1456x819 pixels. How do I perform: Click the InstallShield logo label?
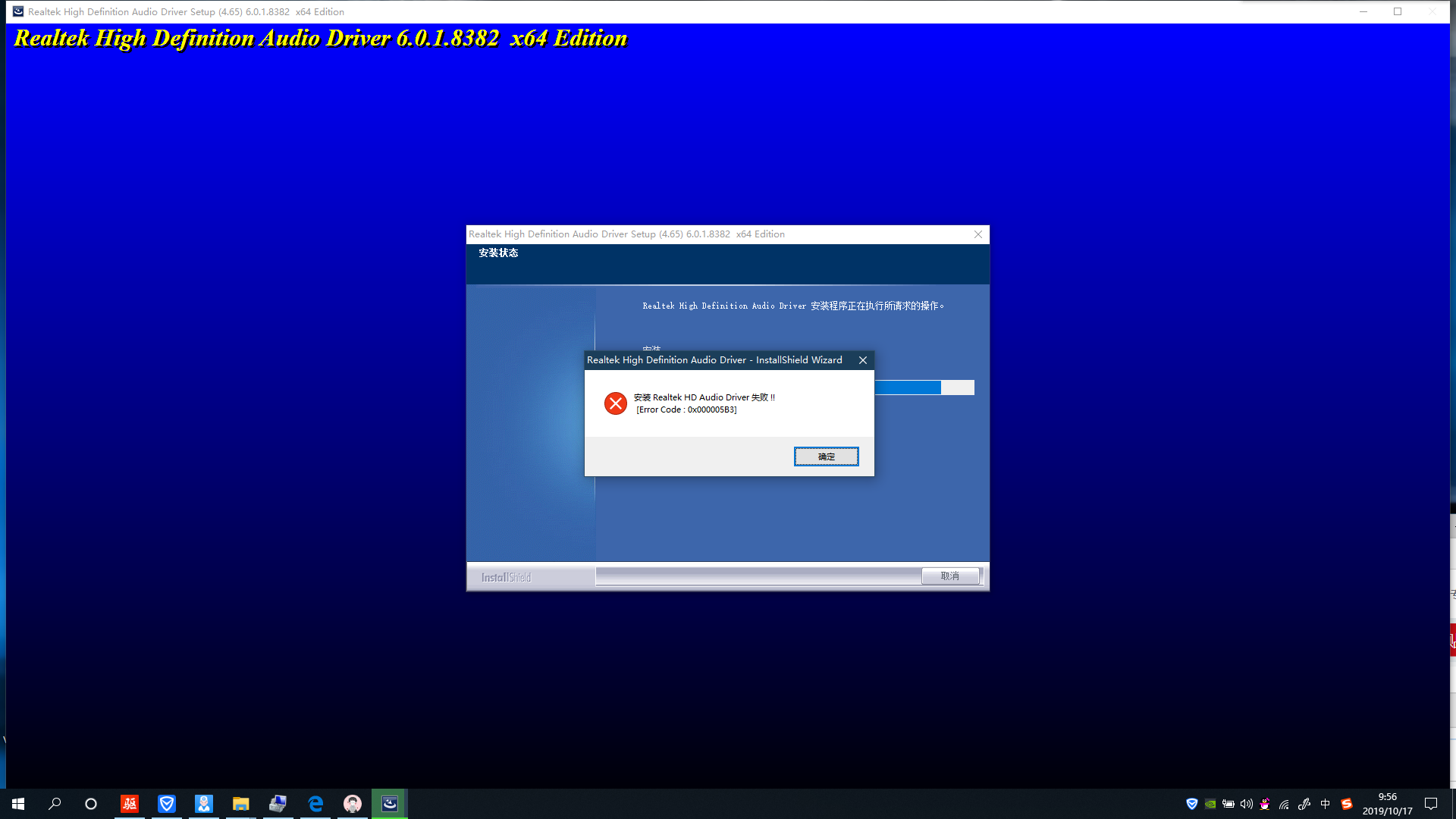point(506,578)
